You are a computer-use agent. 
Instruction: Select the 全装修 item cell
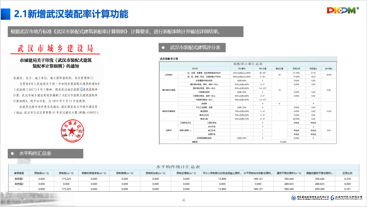[204, 103]
